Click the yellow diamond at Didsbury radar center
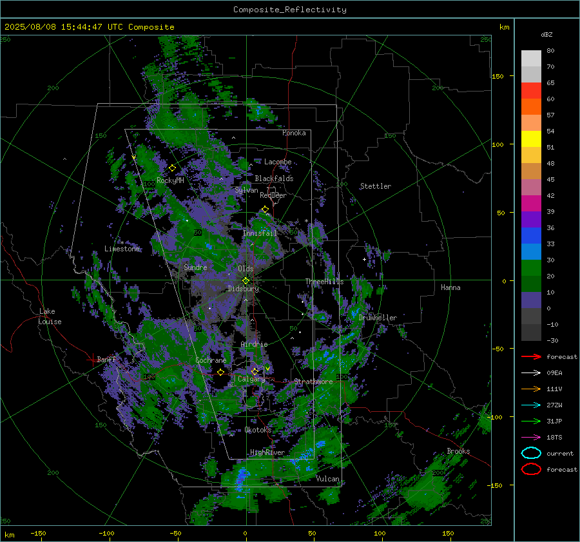The image size is (580, 542). [x=246, y=281]
